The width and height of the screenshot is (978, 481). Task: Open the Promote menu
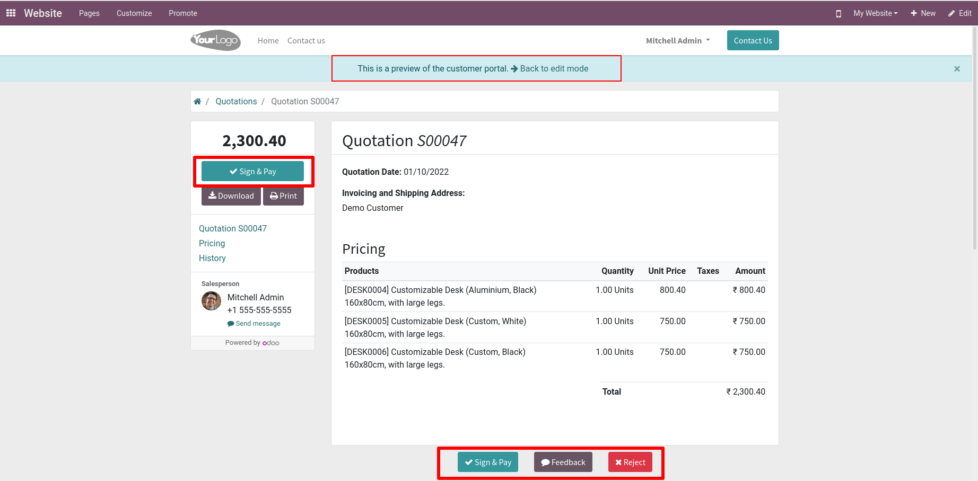click(183, 13)
